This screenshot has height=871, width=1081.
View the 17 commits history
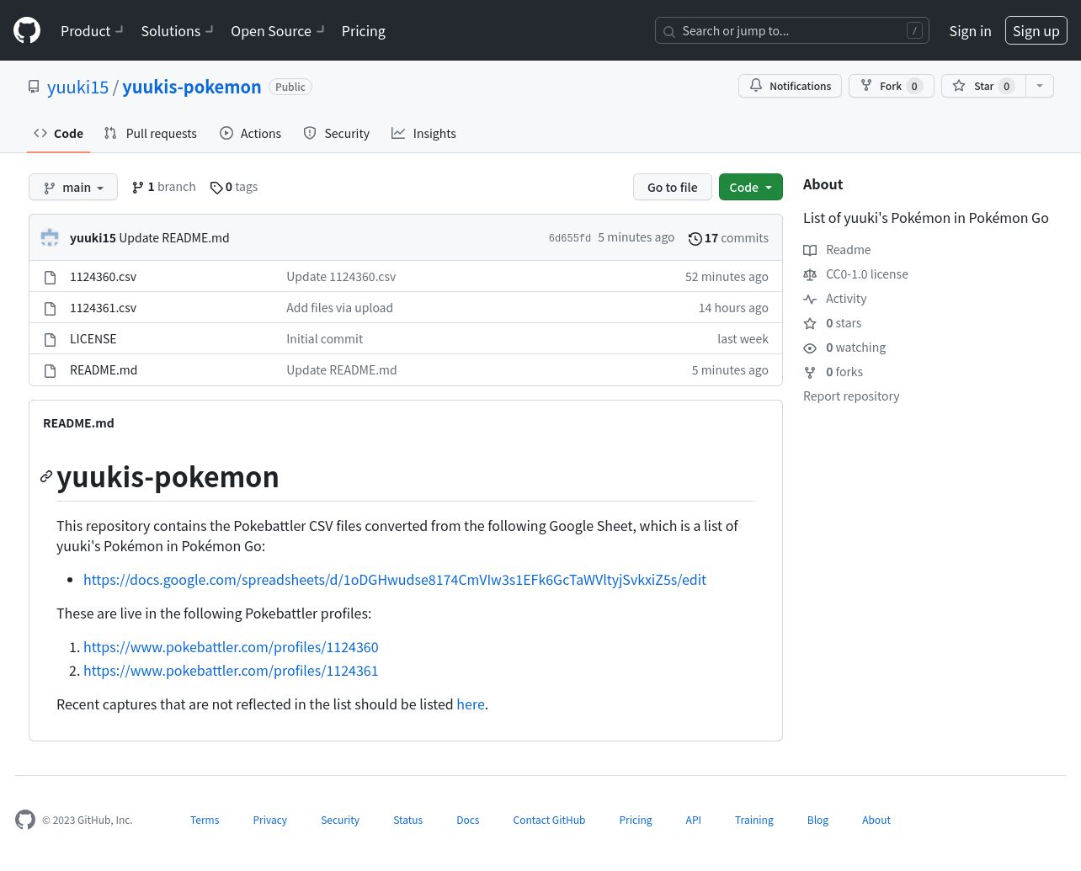coord(728,238)
